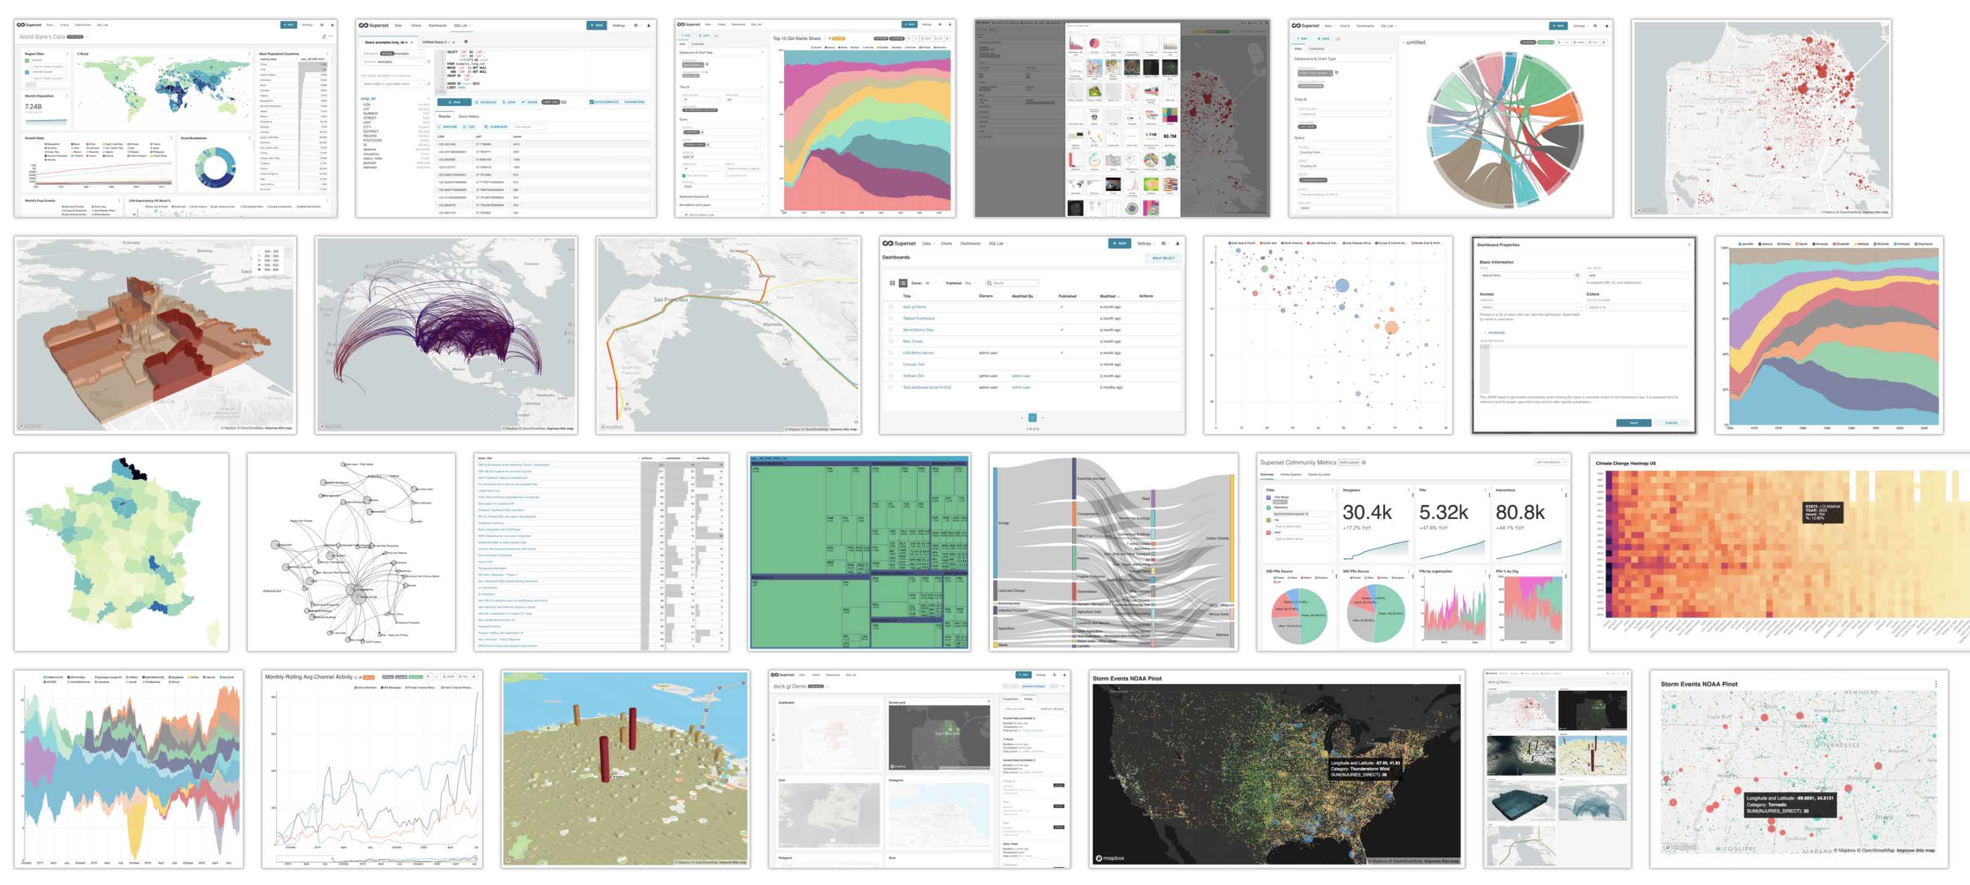1970x885 pixels.
Task: Uncheck the checked box in Girl Name Query panel
Action: 684,176
